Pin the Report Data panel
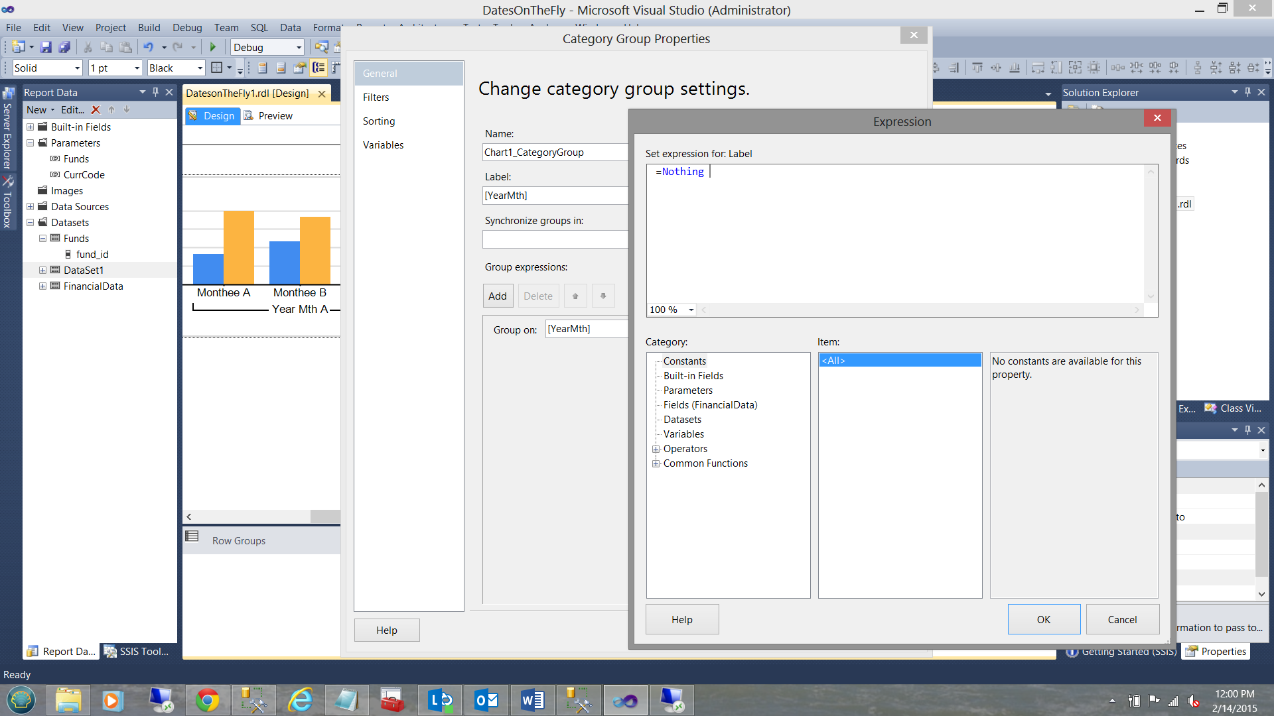This screenshot has height=716, width=1274. click(x=155, y=92)
